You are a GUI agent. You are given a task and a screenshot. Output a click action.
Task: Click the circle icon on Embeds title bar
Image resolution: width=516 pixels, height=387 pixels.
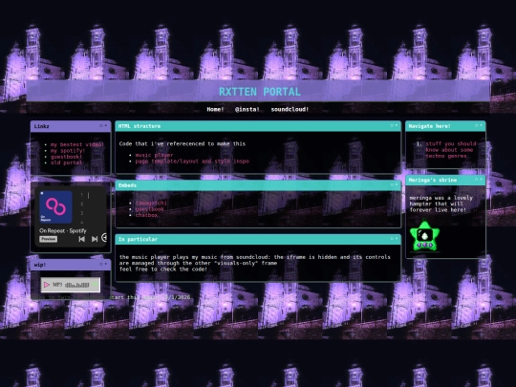(x=392, y=185)
